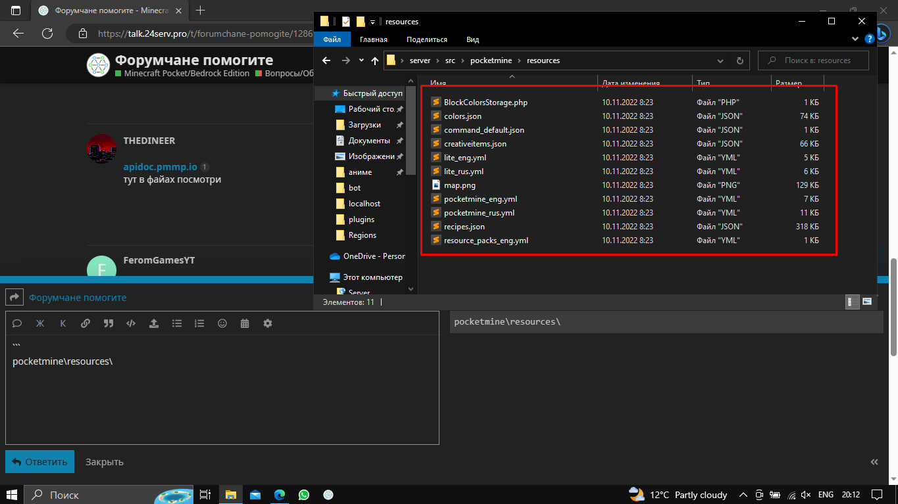The image size is (898, 504).
Task: Select the recipes.json file
Action: [x=464, y=227]
